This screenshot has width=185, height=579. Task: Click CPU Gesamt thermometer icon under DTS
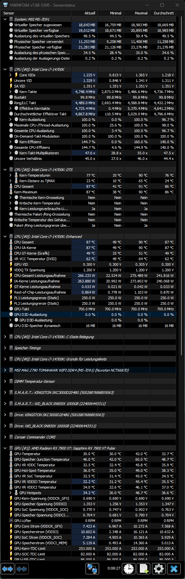click(x=11, y=186)
